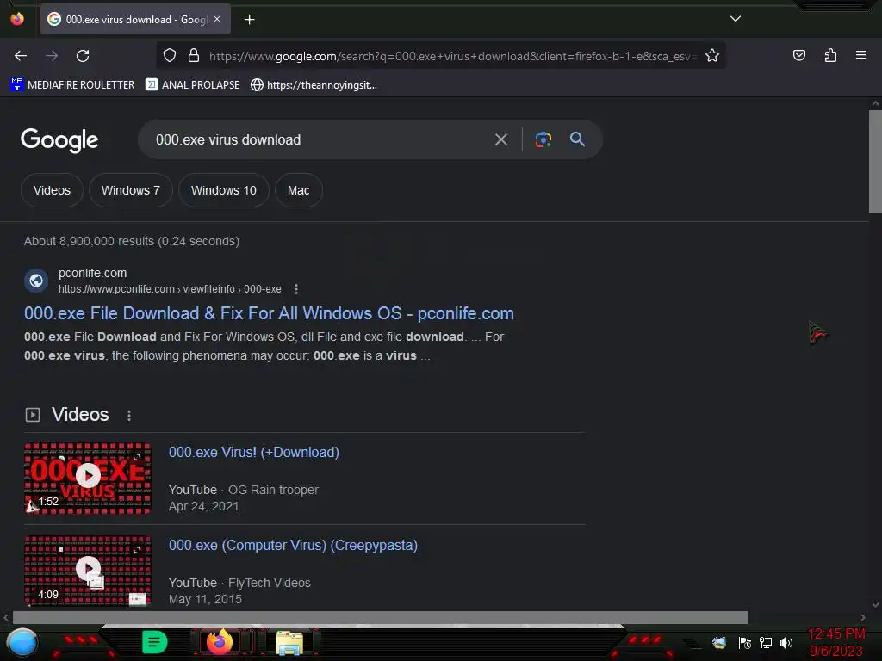Viewport: 882px width, 661px height.
Task: Switch to Firefox in the taskbar
Action: (220, 642)
